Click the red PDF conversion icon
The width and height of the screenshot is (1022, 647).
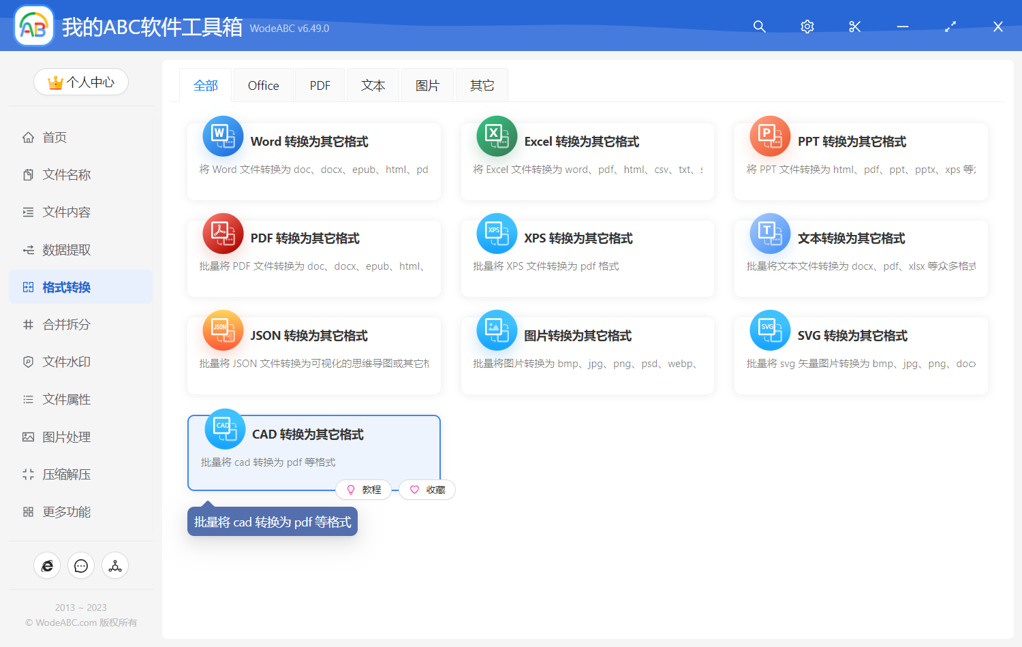pyautogui.click(x=223, y=233)
